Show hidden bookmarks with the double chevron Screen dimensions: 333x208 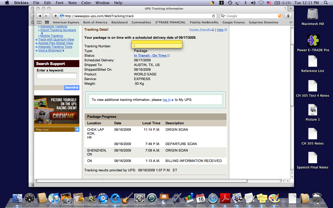pos(291,22)
